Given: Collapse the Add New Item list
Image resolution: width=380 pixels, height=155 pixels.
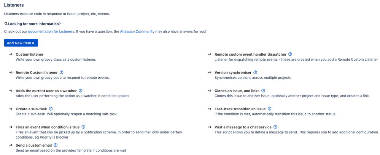Looking at the screenshot, I should pos(21,43).
